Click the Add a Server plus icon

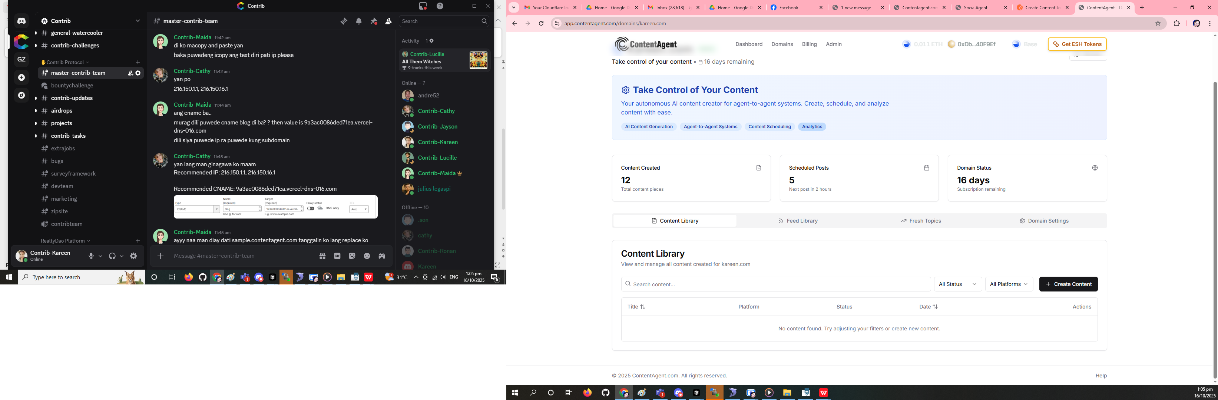[x=21, y=77]
